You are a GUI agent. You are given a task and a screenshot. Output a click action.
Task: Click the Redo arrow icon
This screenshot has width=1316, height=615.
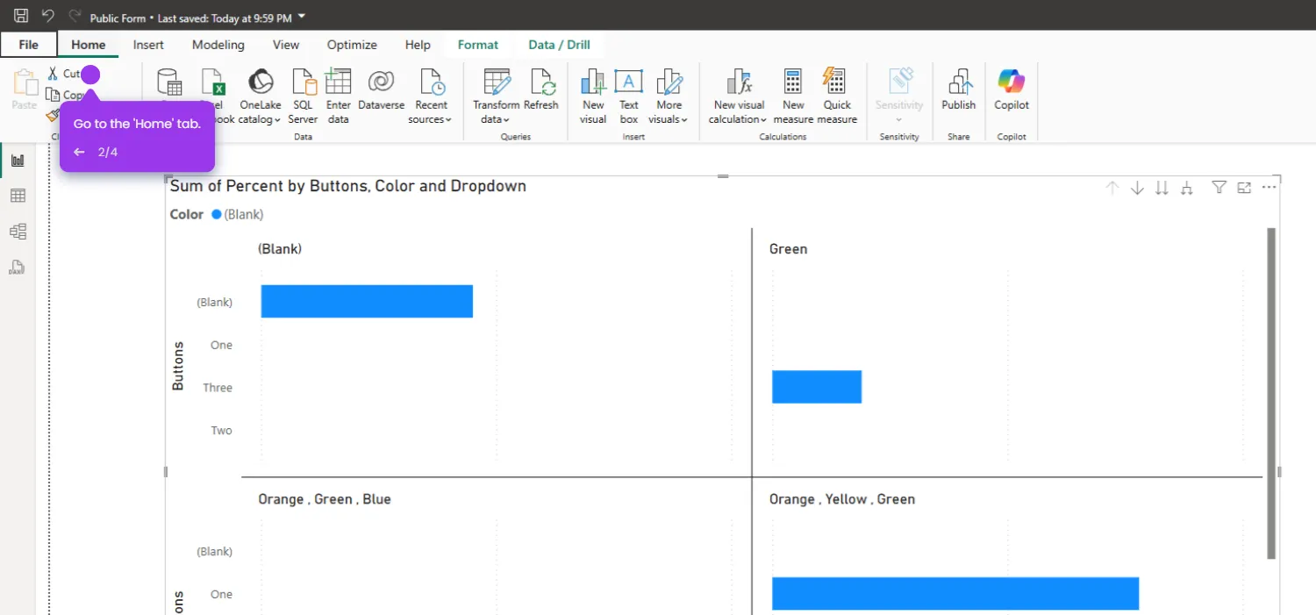pos(75,16)
